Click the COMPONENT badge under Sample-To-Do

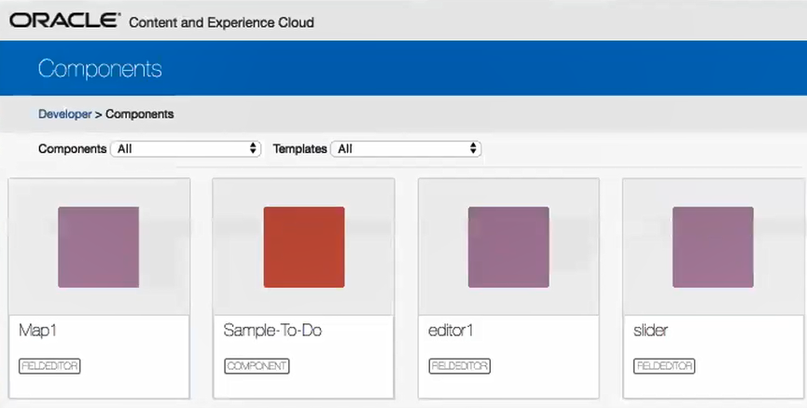(257, 366)
